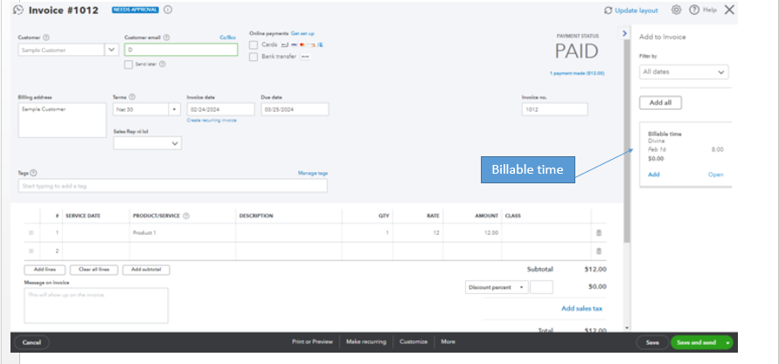Click the Message on invoice text box
The height and width of the screenshot is (364, 779).
(x=96, y=305)
